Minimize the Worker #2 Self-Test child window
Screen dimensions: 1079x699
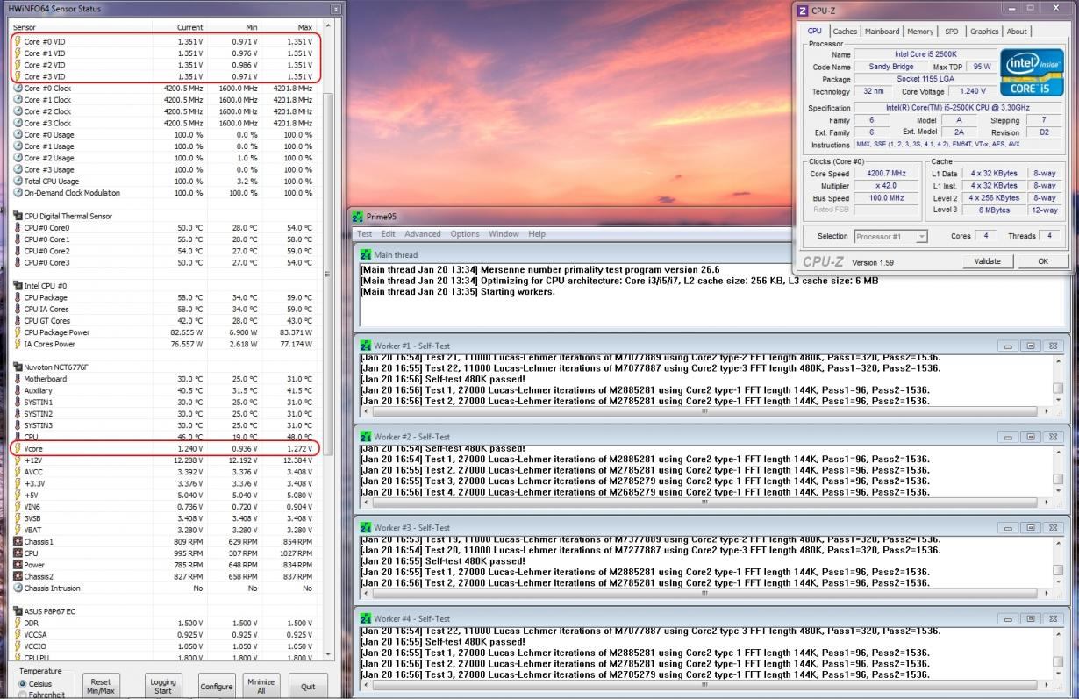pos(1009,437)
